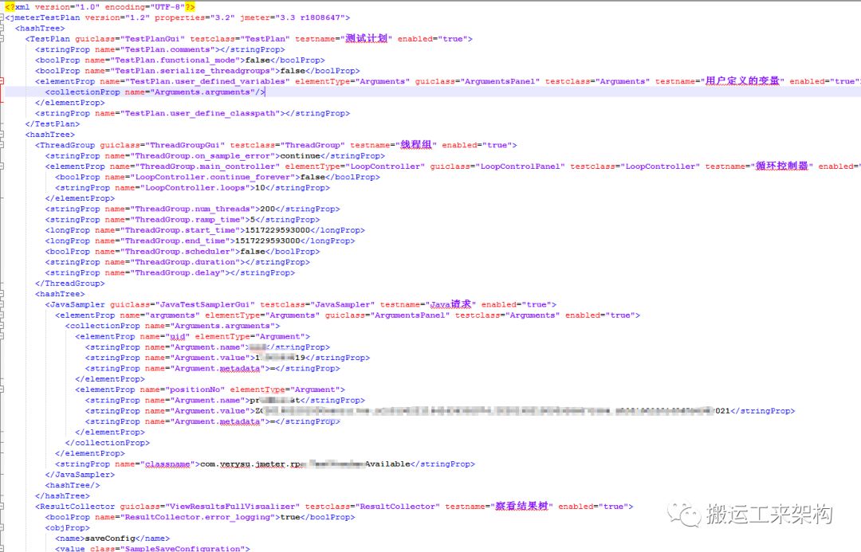Click the 线程组 testname value

coord(415,145)
